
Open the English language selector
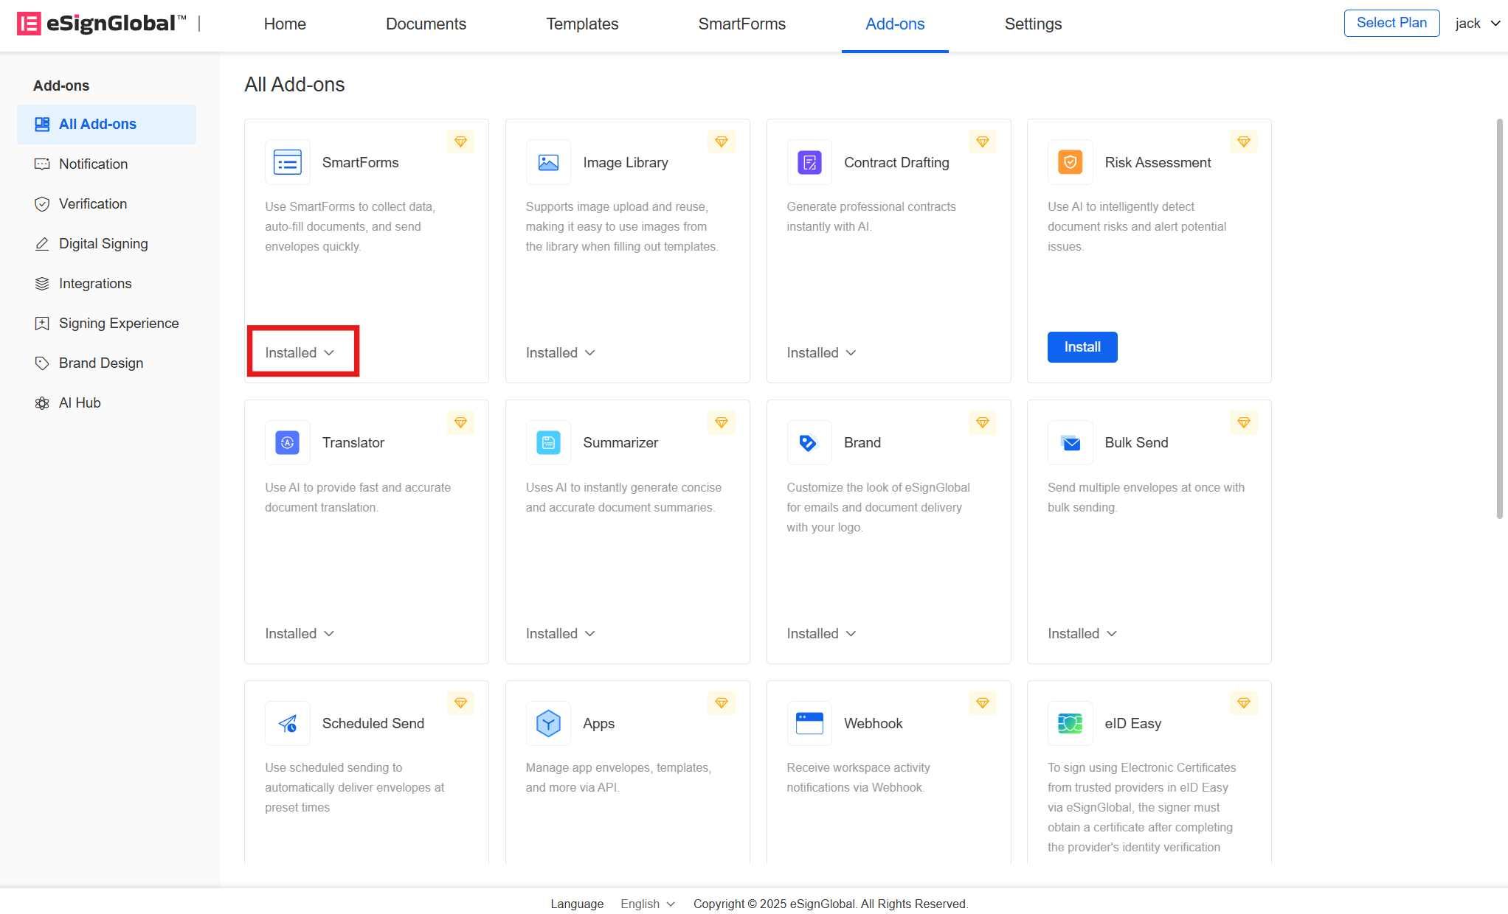[647, 904]
